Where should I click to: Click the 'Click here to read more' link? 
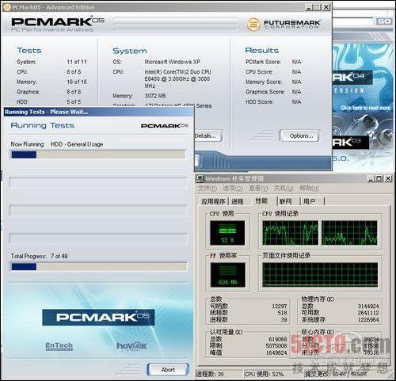pos(365,108)
